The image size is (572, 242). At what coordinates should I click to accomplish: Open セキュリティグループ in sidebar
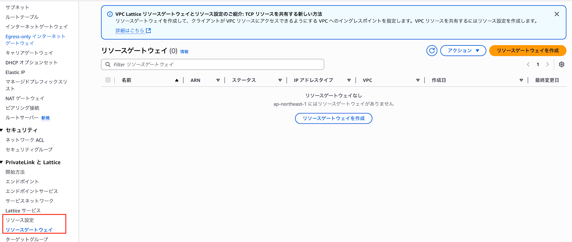[x=29, y=149]
